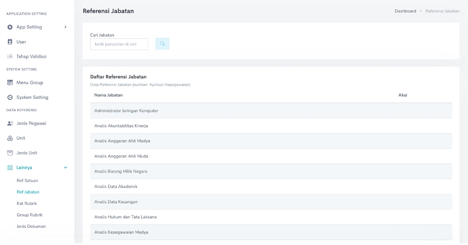Screen dimensions: 468x245
Task: Click the Jenis Pegawai icon
Action: [9, 123]
